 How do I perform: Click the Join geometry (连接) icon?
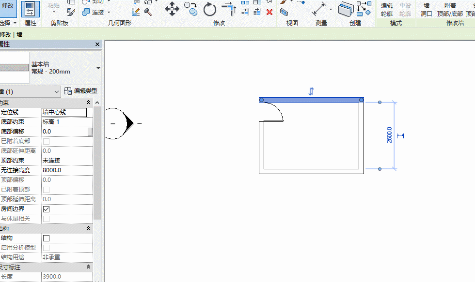pos(86,12)
